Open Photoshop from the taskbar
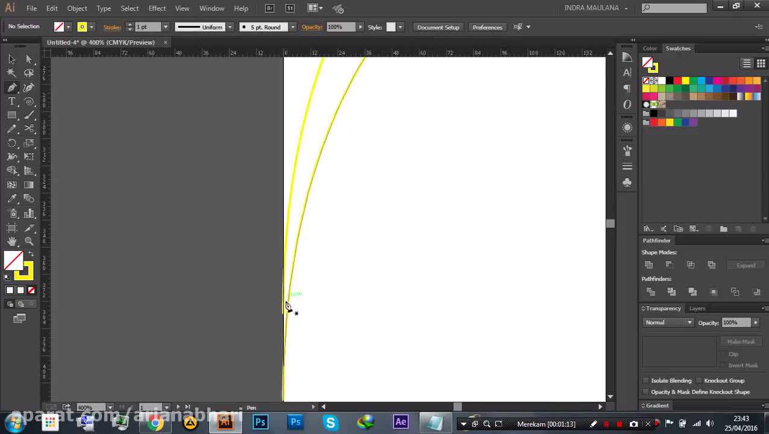Image resolution: width=769 pixels, height=434 pixels. 260,422
